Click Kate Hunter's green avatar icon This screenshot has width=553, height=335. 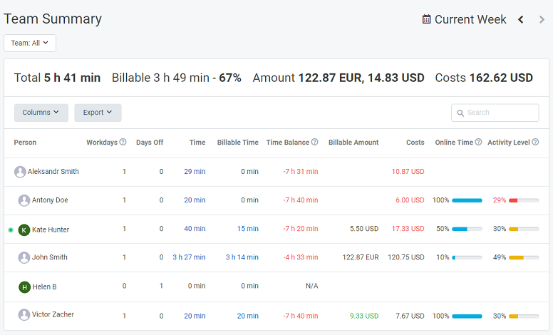click(x=24, y=230)
